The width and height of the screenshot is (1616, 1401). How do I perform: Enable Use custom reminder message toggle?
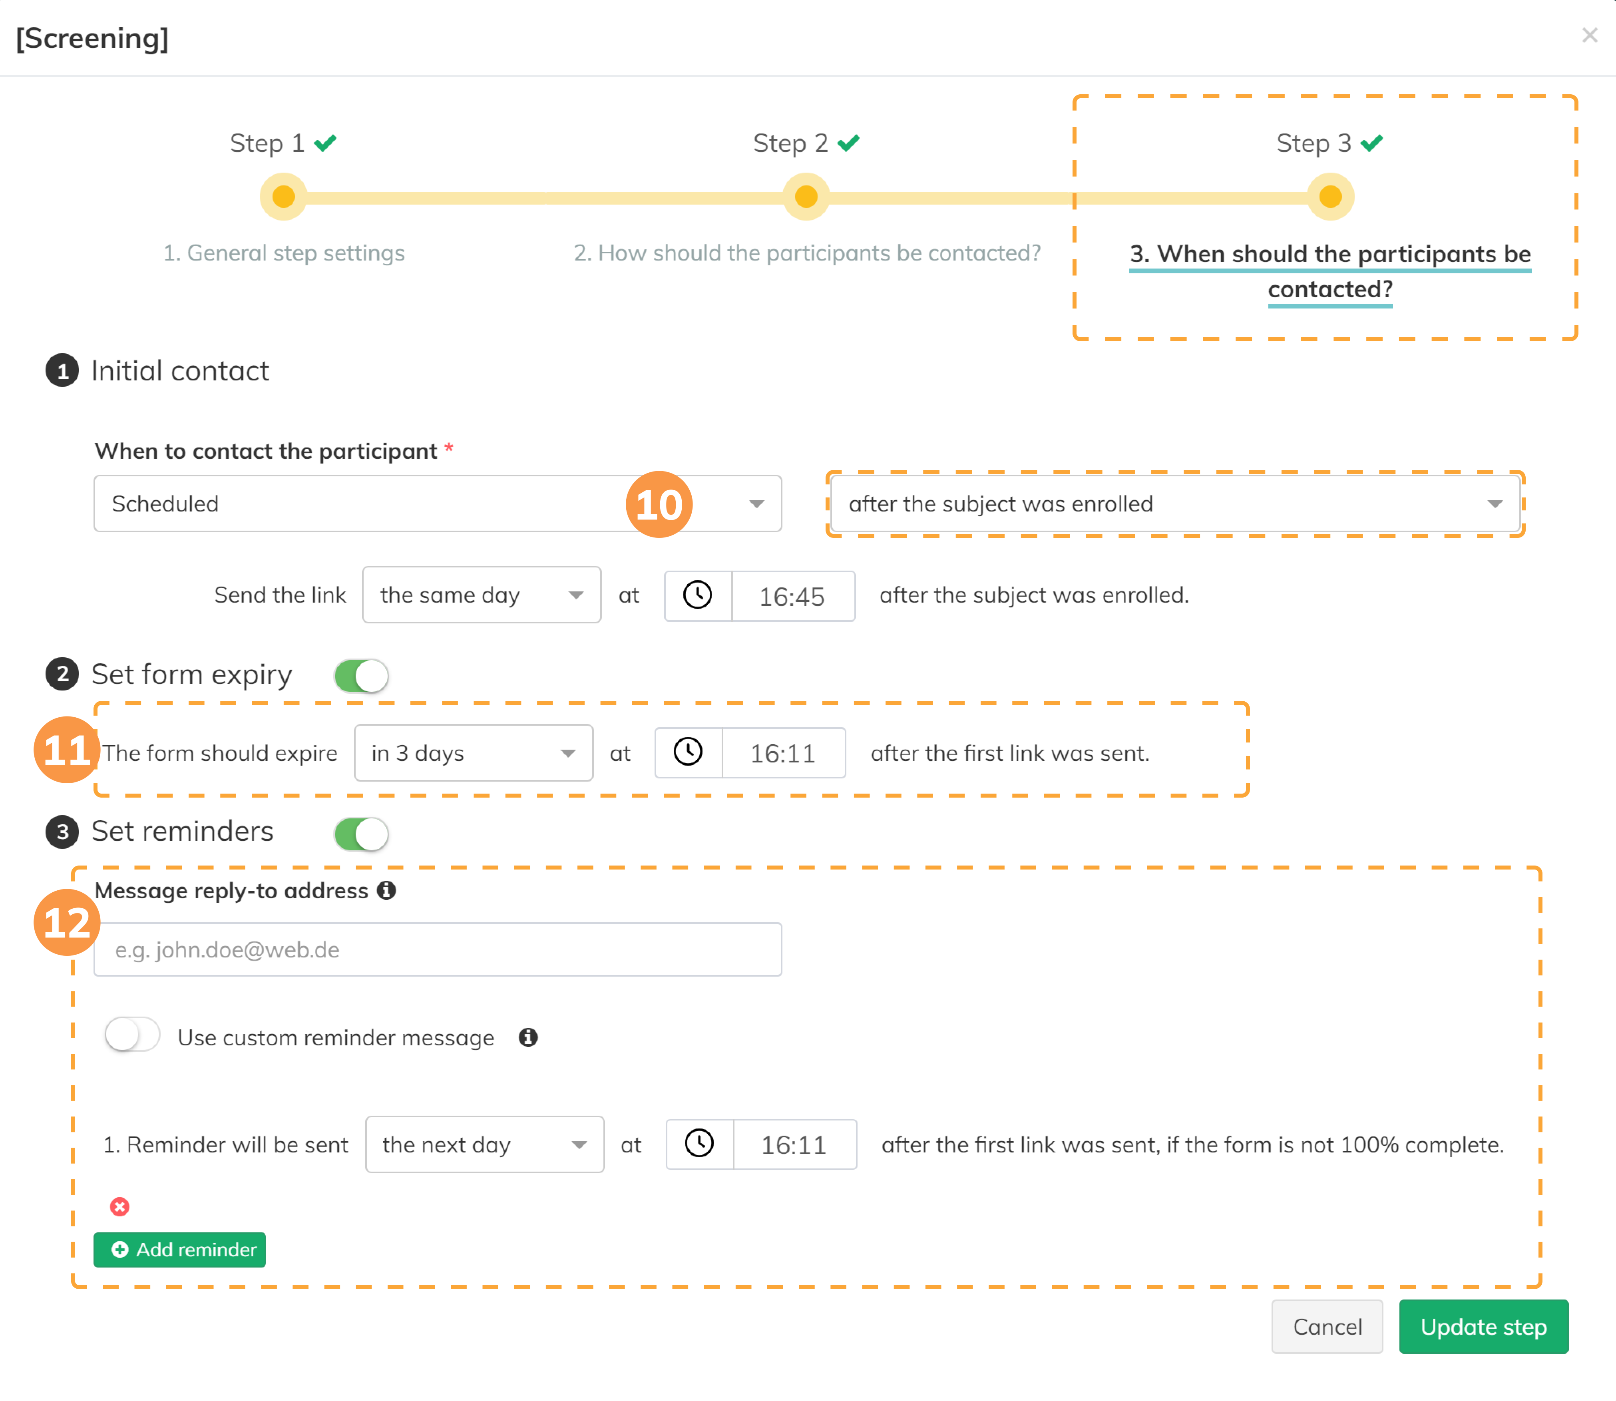click(x=132, y=1036)
